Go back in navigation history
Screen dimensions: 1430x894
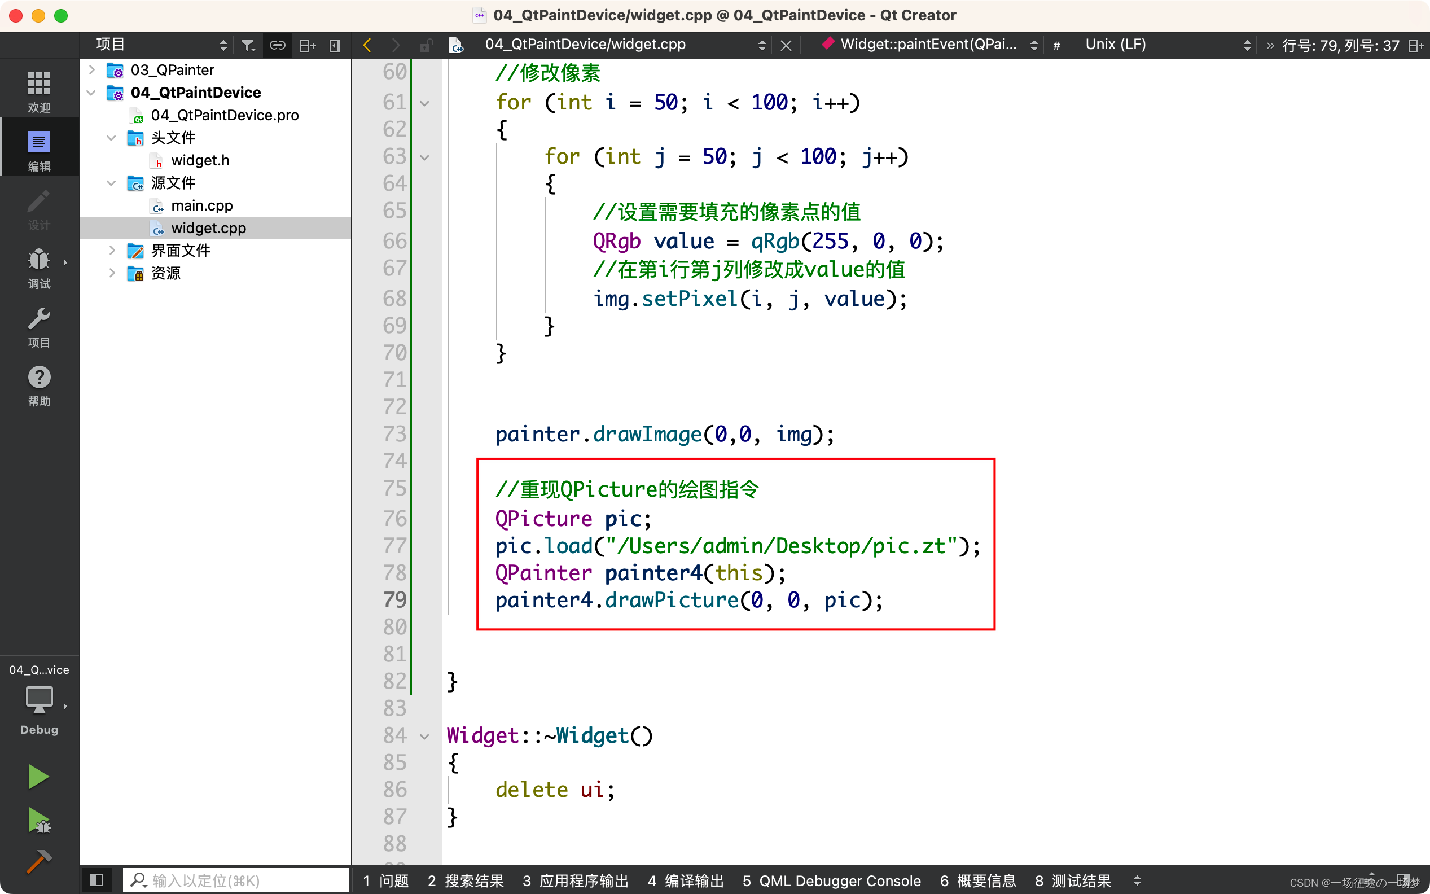(x=367, y=45)
